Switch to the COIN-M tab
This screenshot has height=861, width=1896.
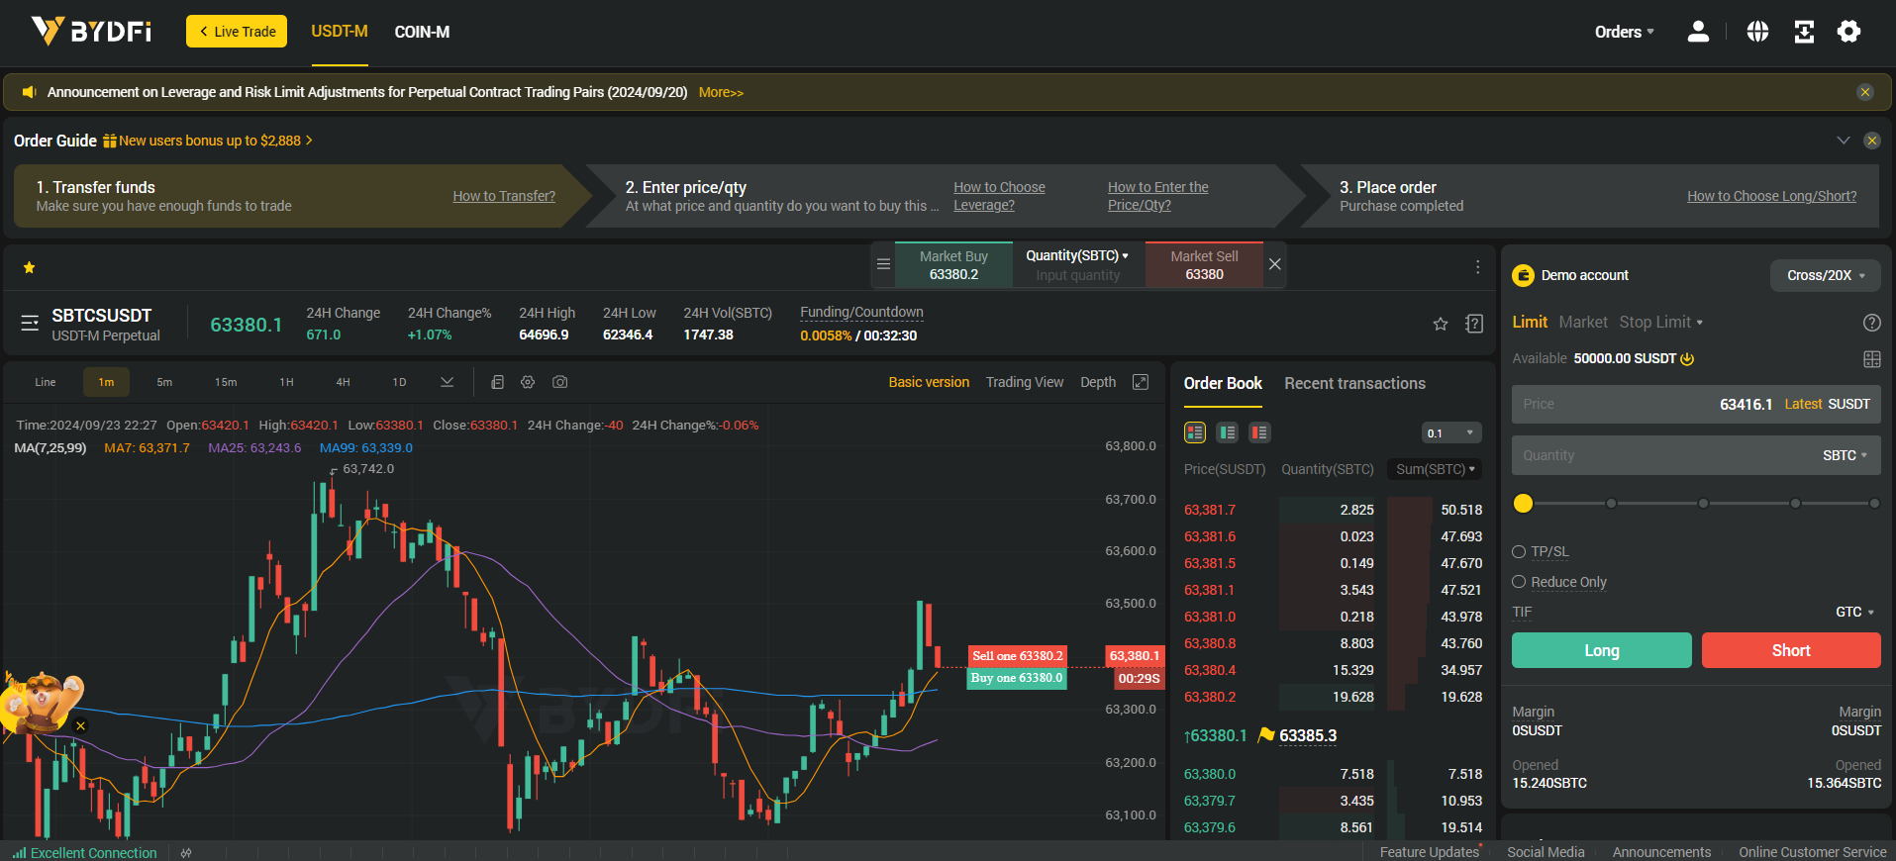click(x=422, y=32)
